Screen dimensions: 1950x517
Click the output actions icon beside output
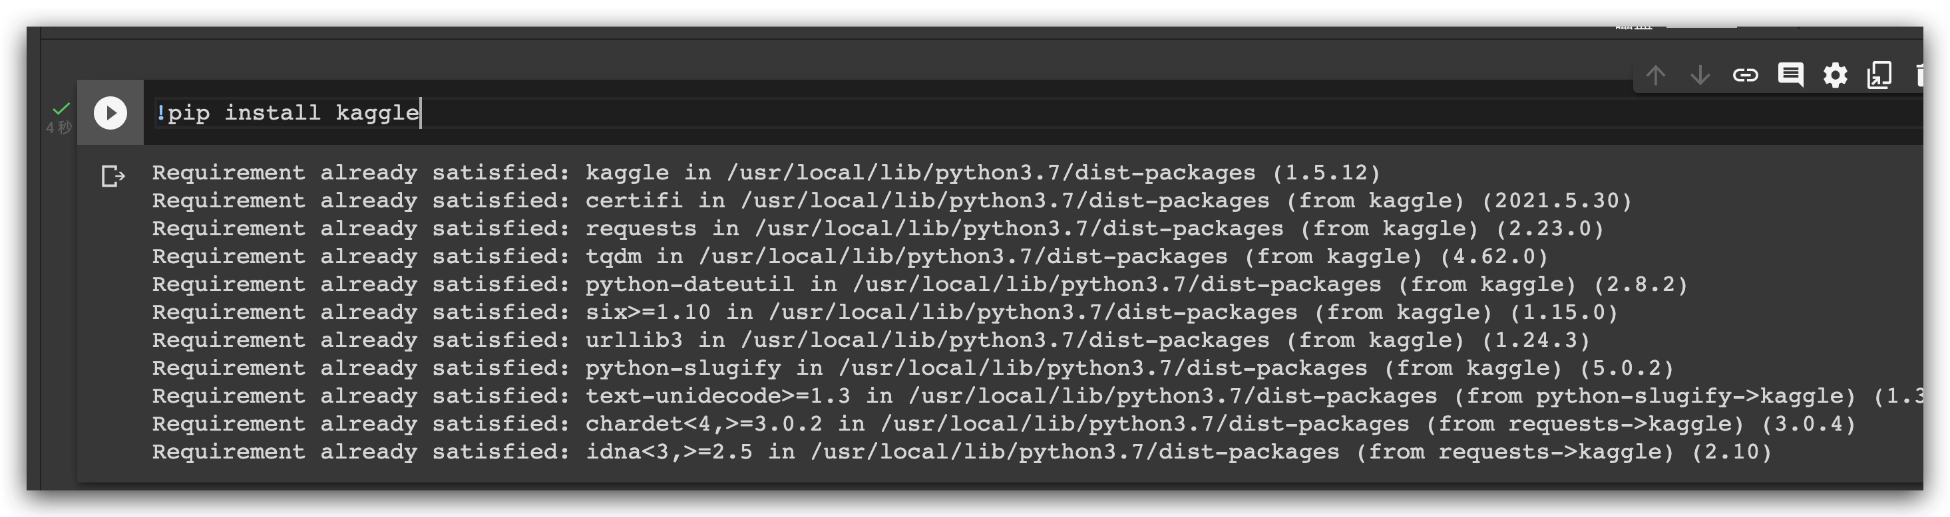tap(112, 176)
